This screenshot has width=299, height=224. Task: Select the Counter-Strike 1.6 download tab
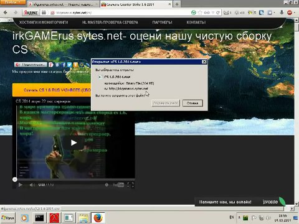point(136,4)
